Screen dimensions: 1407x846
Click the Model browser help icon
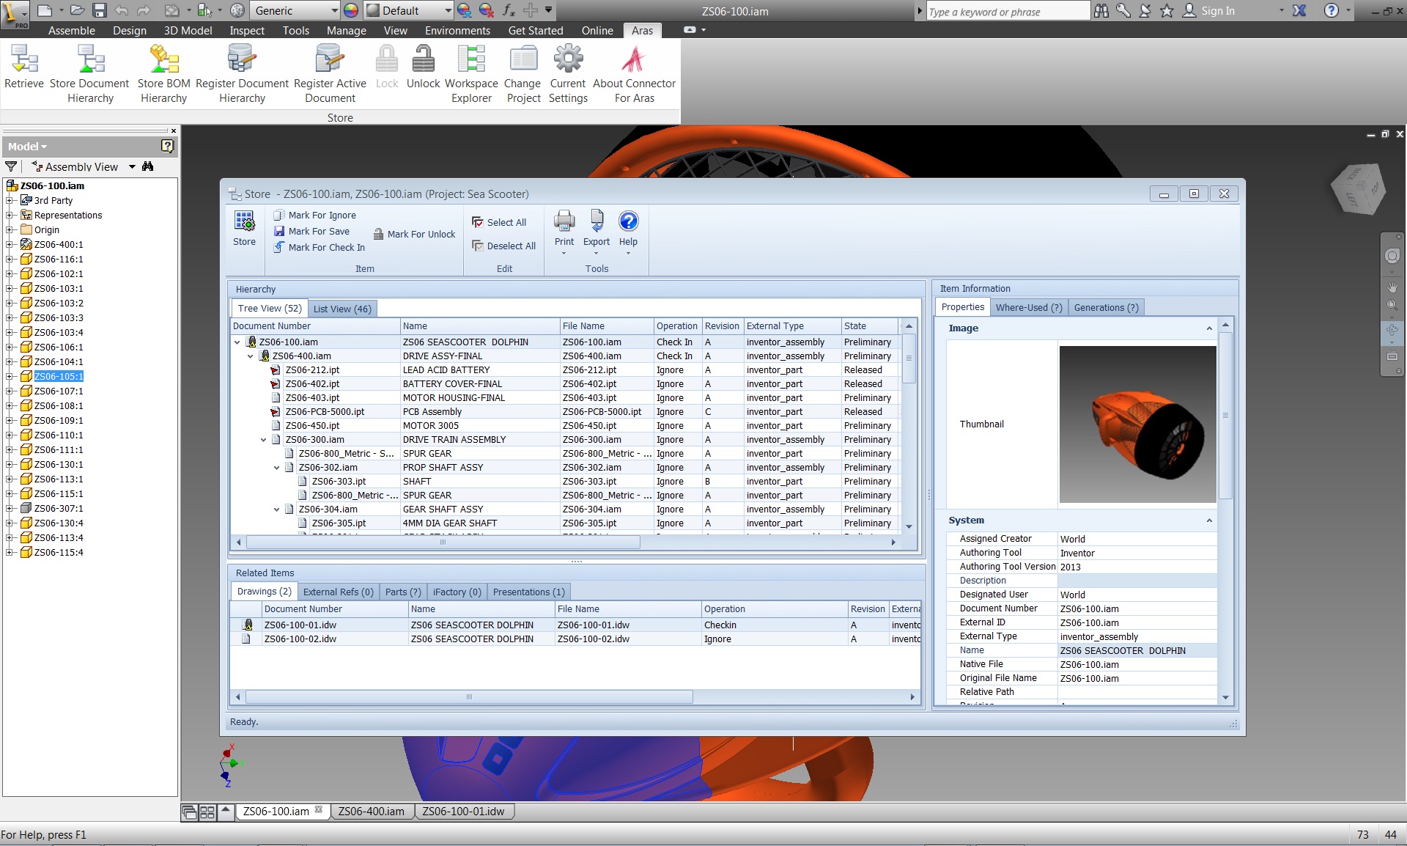(x=167, y=146)
